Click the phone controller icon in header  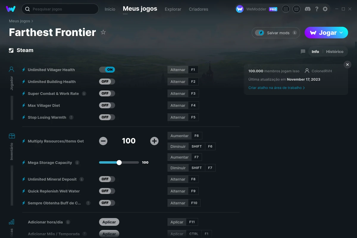tap(286, 9)
